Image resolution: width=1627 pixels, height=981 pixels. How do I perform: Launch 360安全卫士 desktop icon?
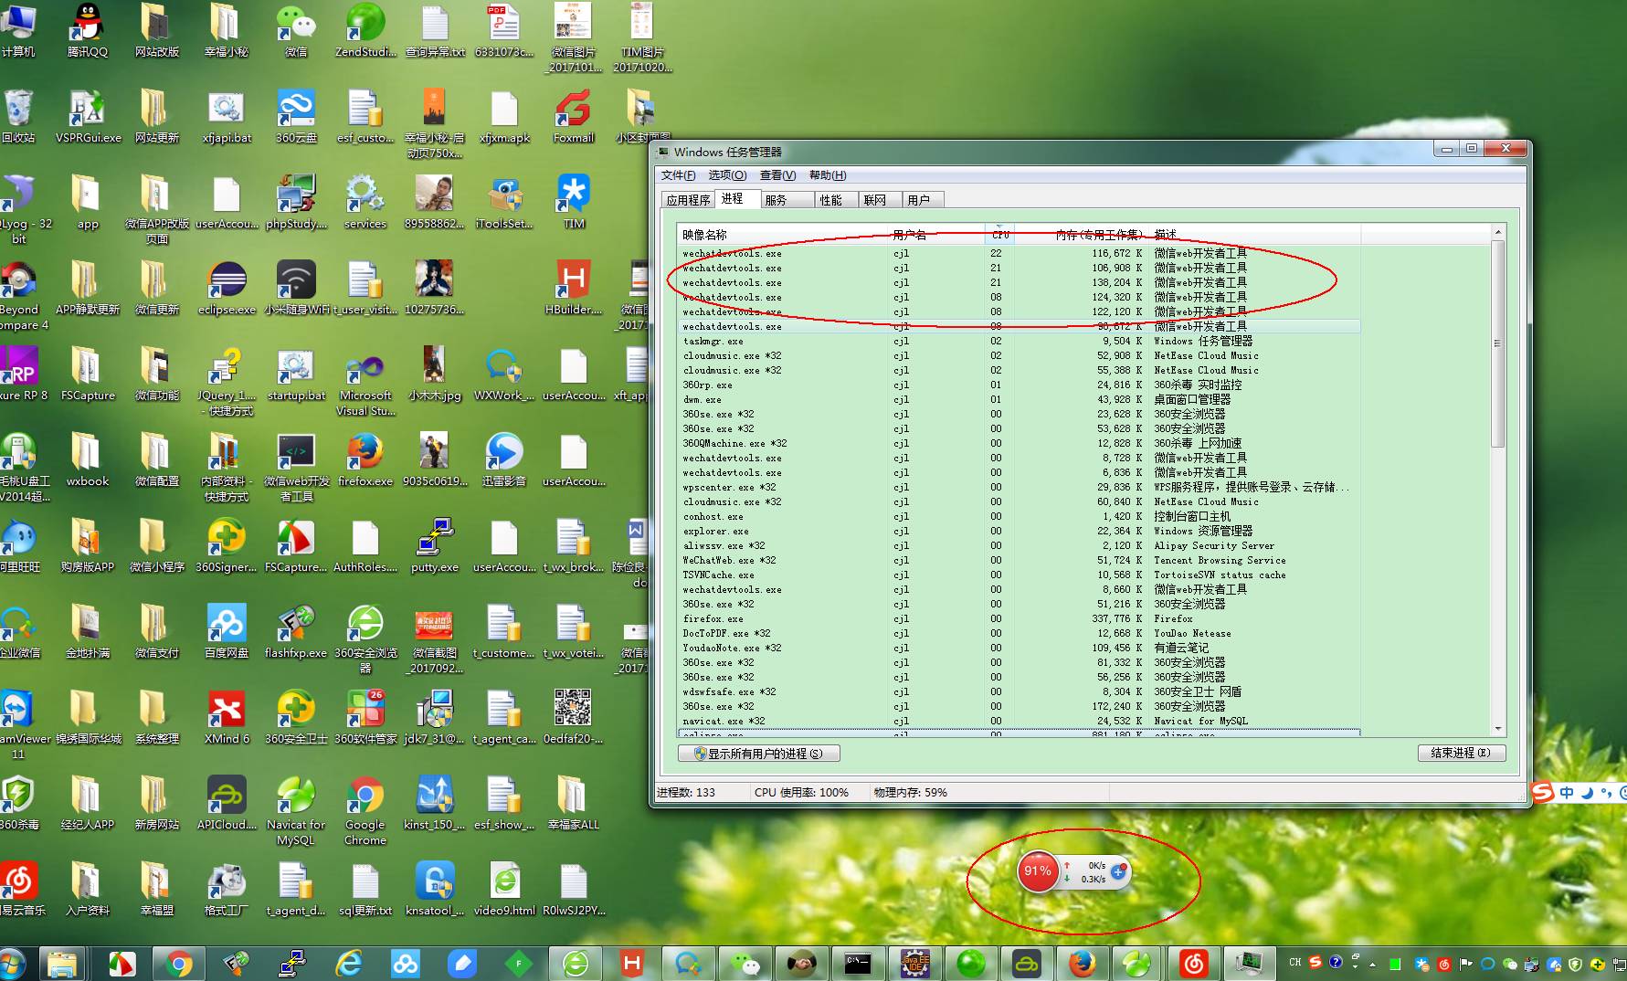pos(296,718)
